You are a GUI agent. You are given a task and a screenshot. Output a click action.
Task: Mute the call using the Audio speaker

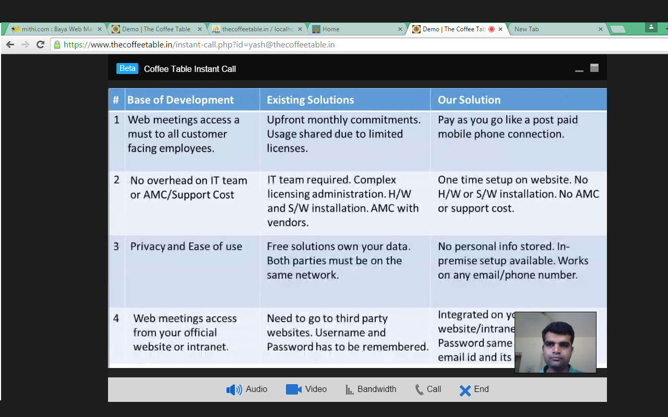234,389
